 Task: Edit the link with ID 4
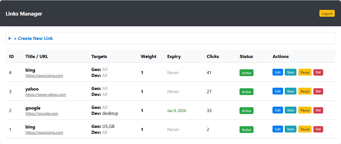278,72
